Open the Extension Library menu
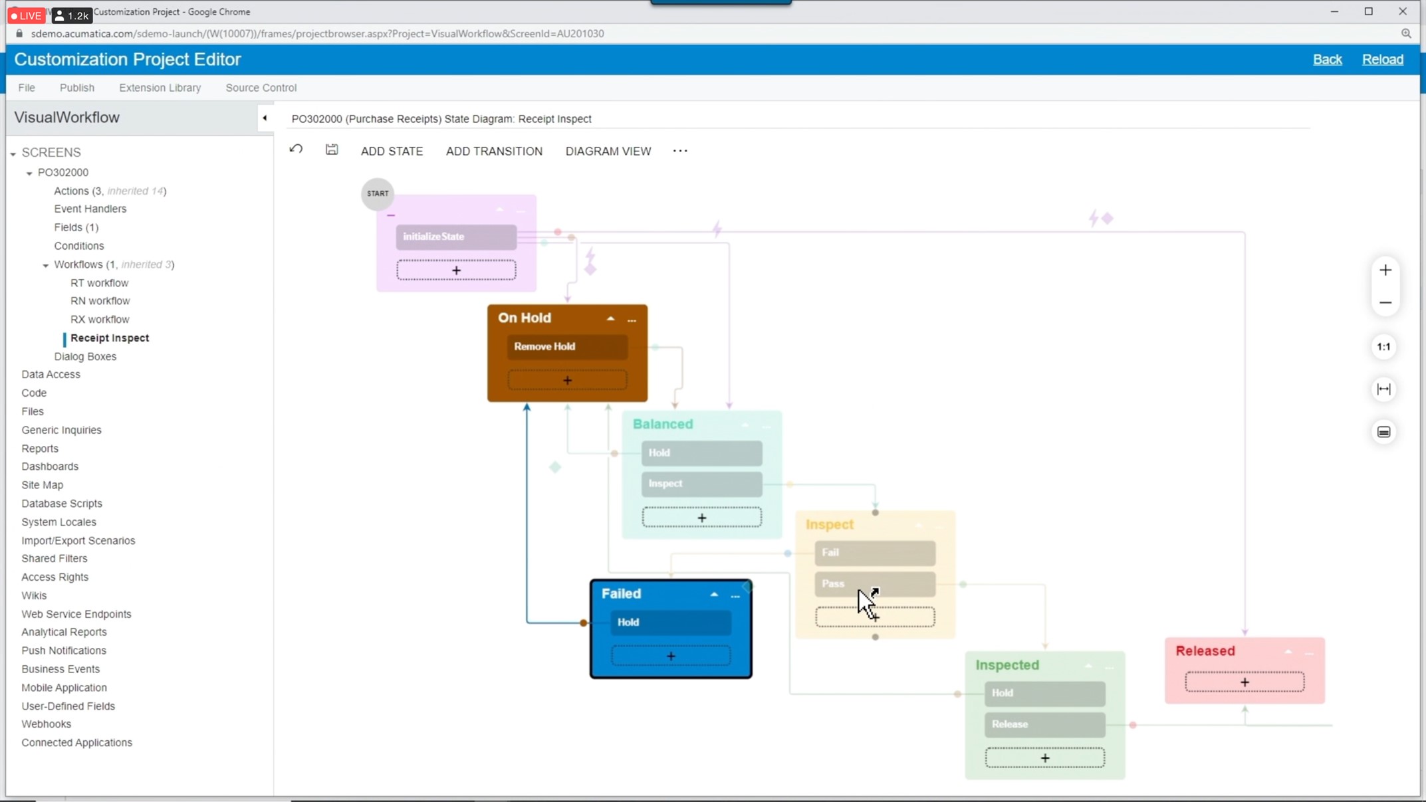This screenshot has height=802, width=1426. click(x=160, y=88)
